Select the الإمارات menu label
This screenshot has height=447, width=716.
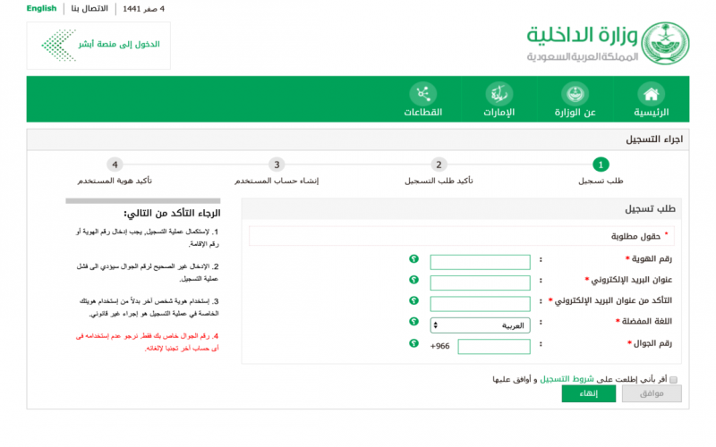point(499,113)
